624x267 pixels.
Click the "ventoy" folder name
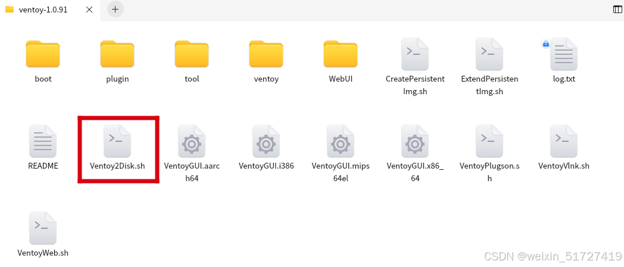pos(266,79)
